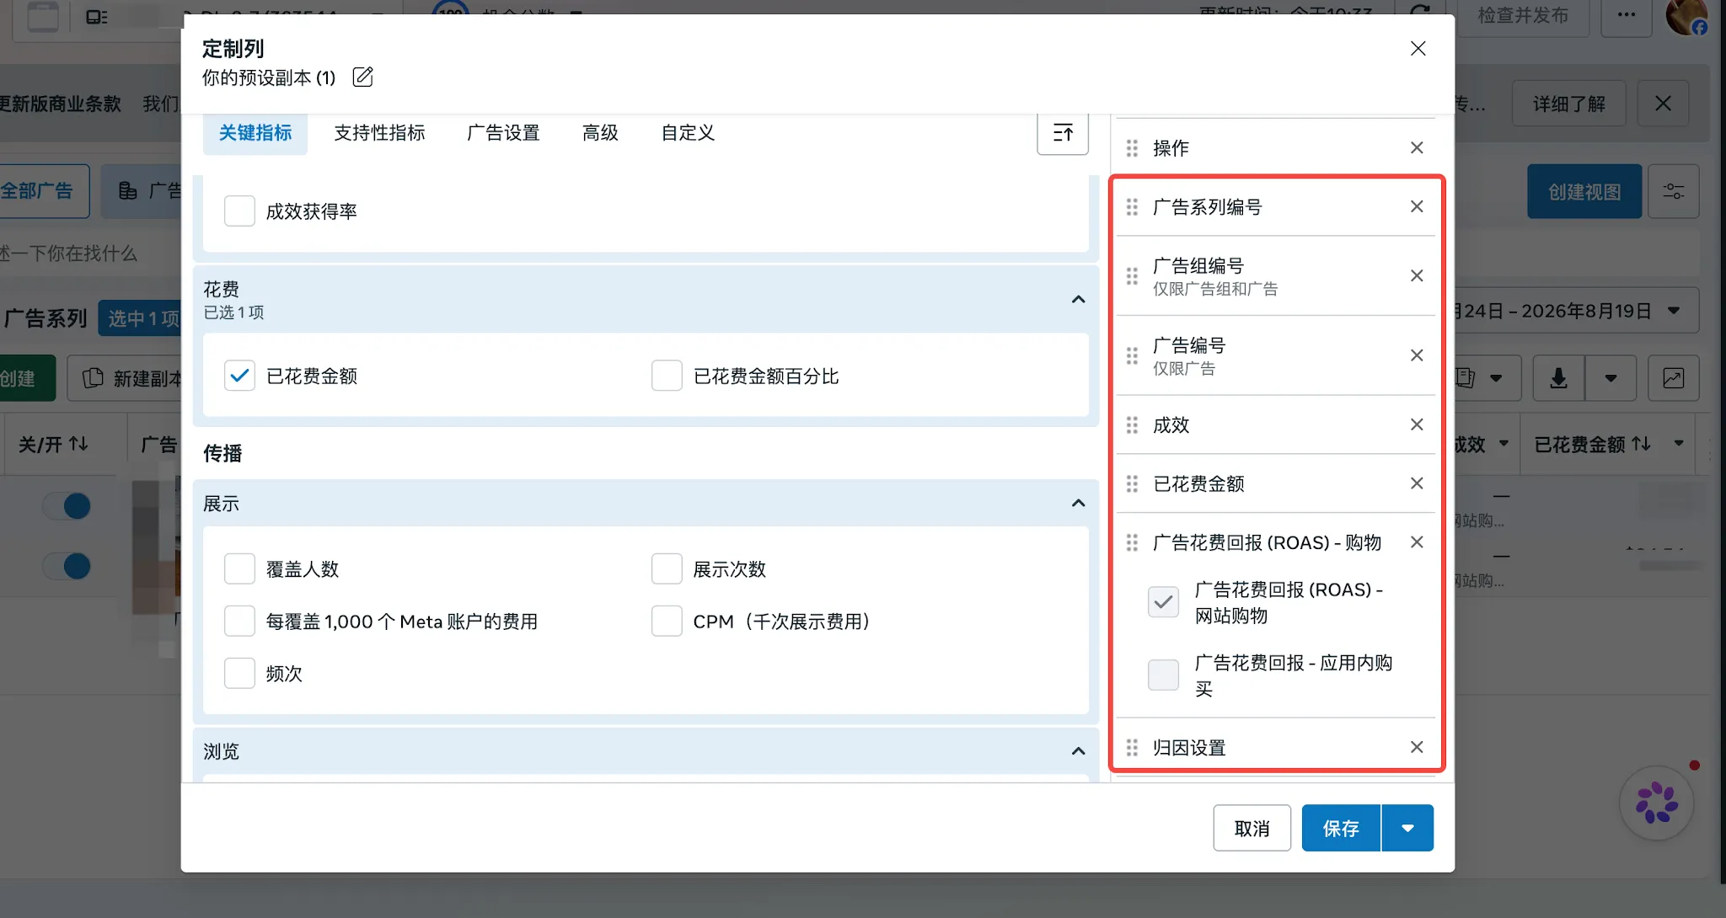Viewport: 1726px width, 918px height.
Task: Close the 定制列 dialog
Action: [1418, 49]
